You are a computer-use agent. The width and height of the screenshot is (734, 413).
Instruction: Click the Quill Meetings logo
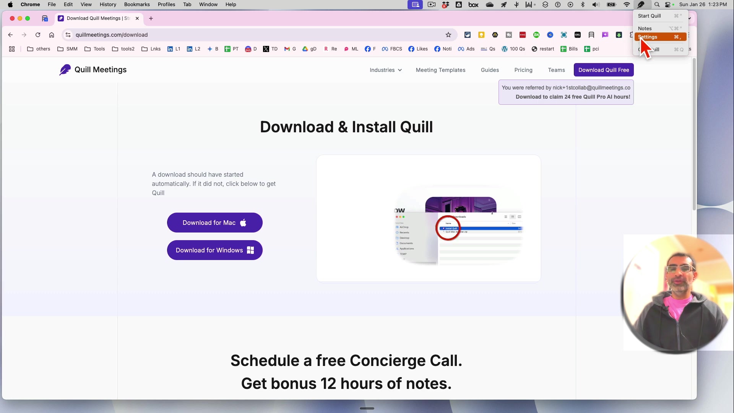point(93,70)
